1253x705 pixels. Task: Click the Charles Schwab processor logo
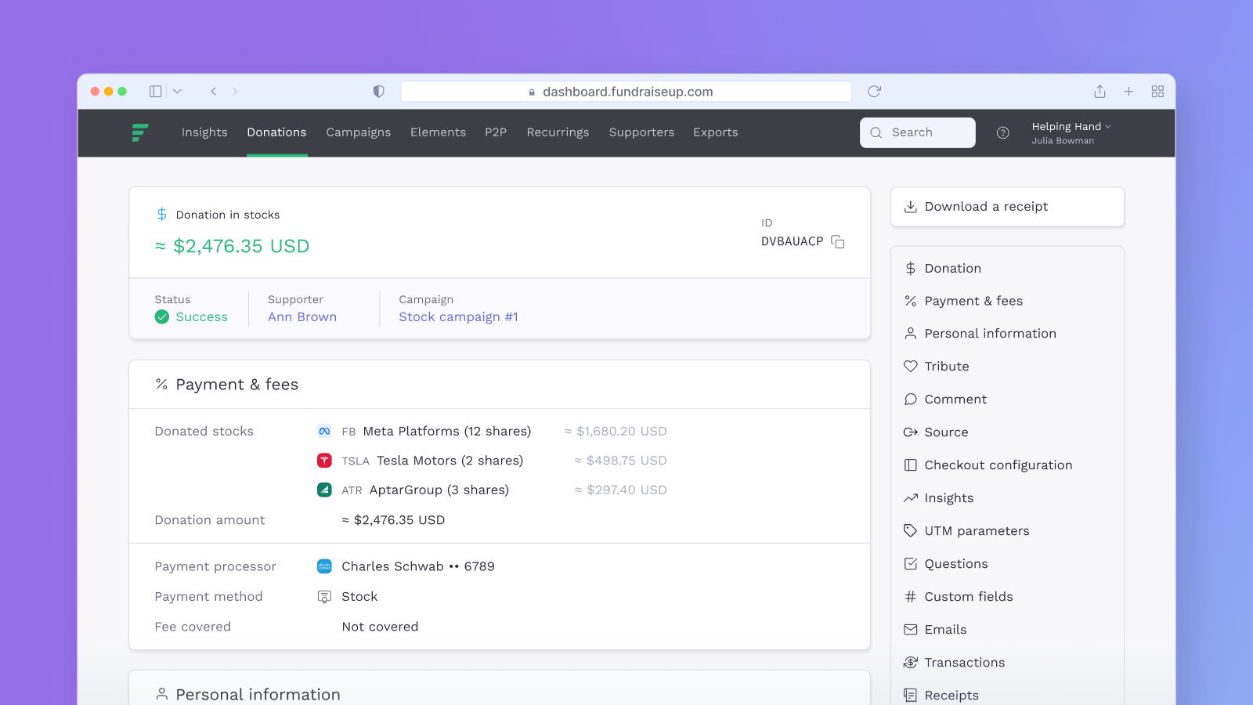(324, 566)
